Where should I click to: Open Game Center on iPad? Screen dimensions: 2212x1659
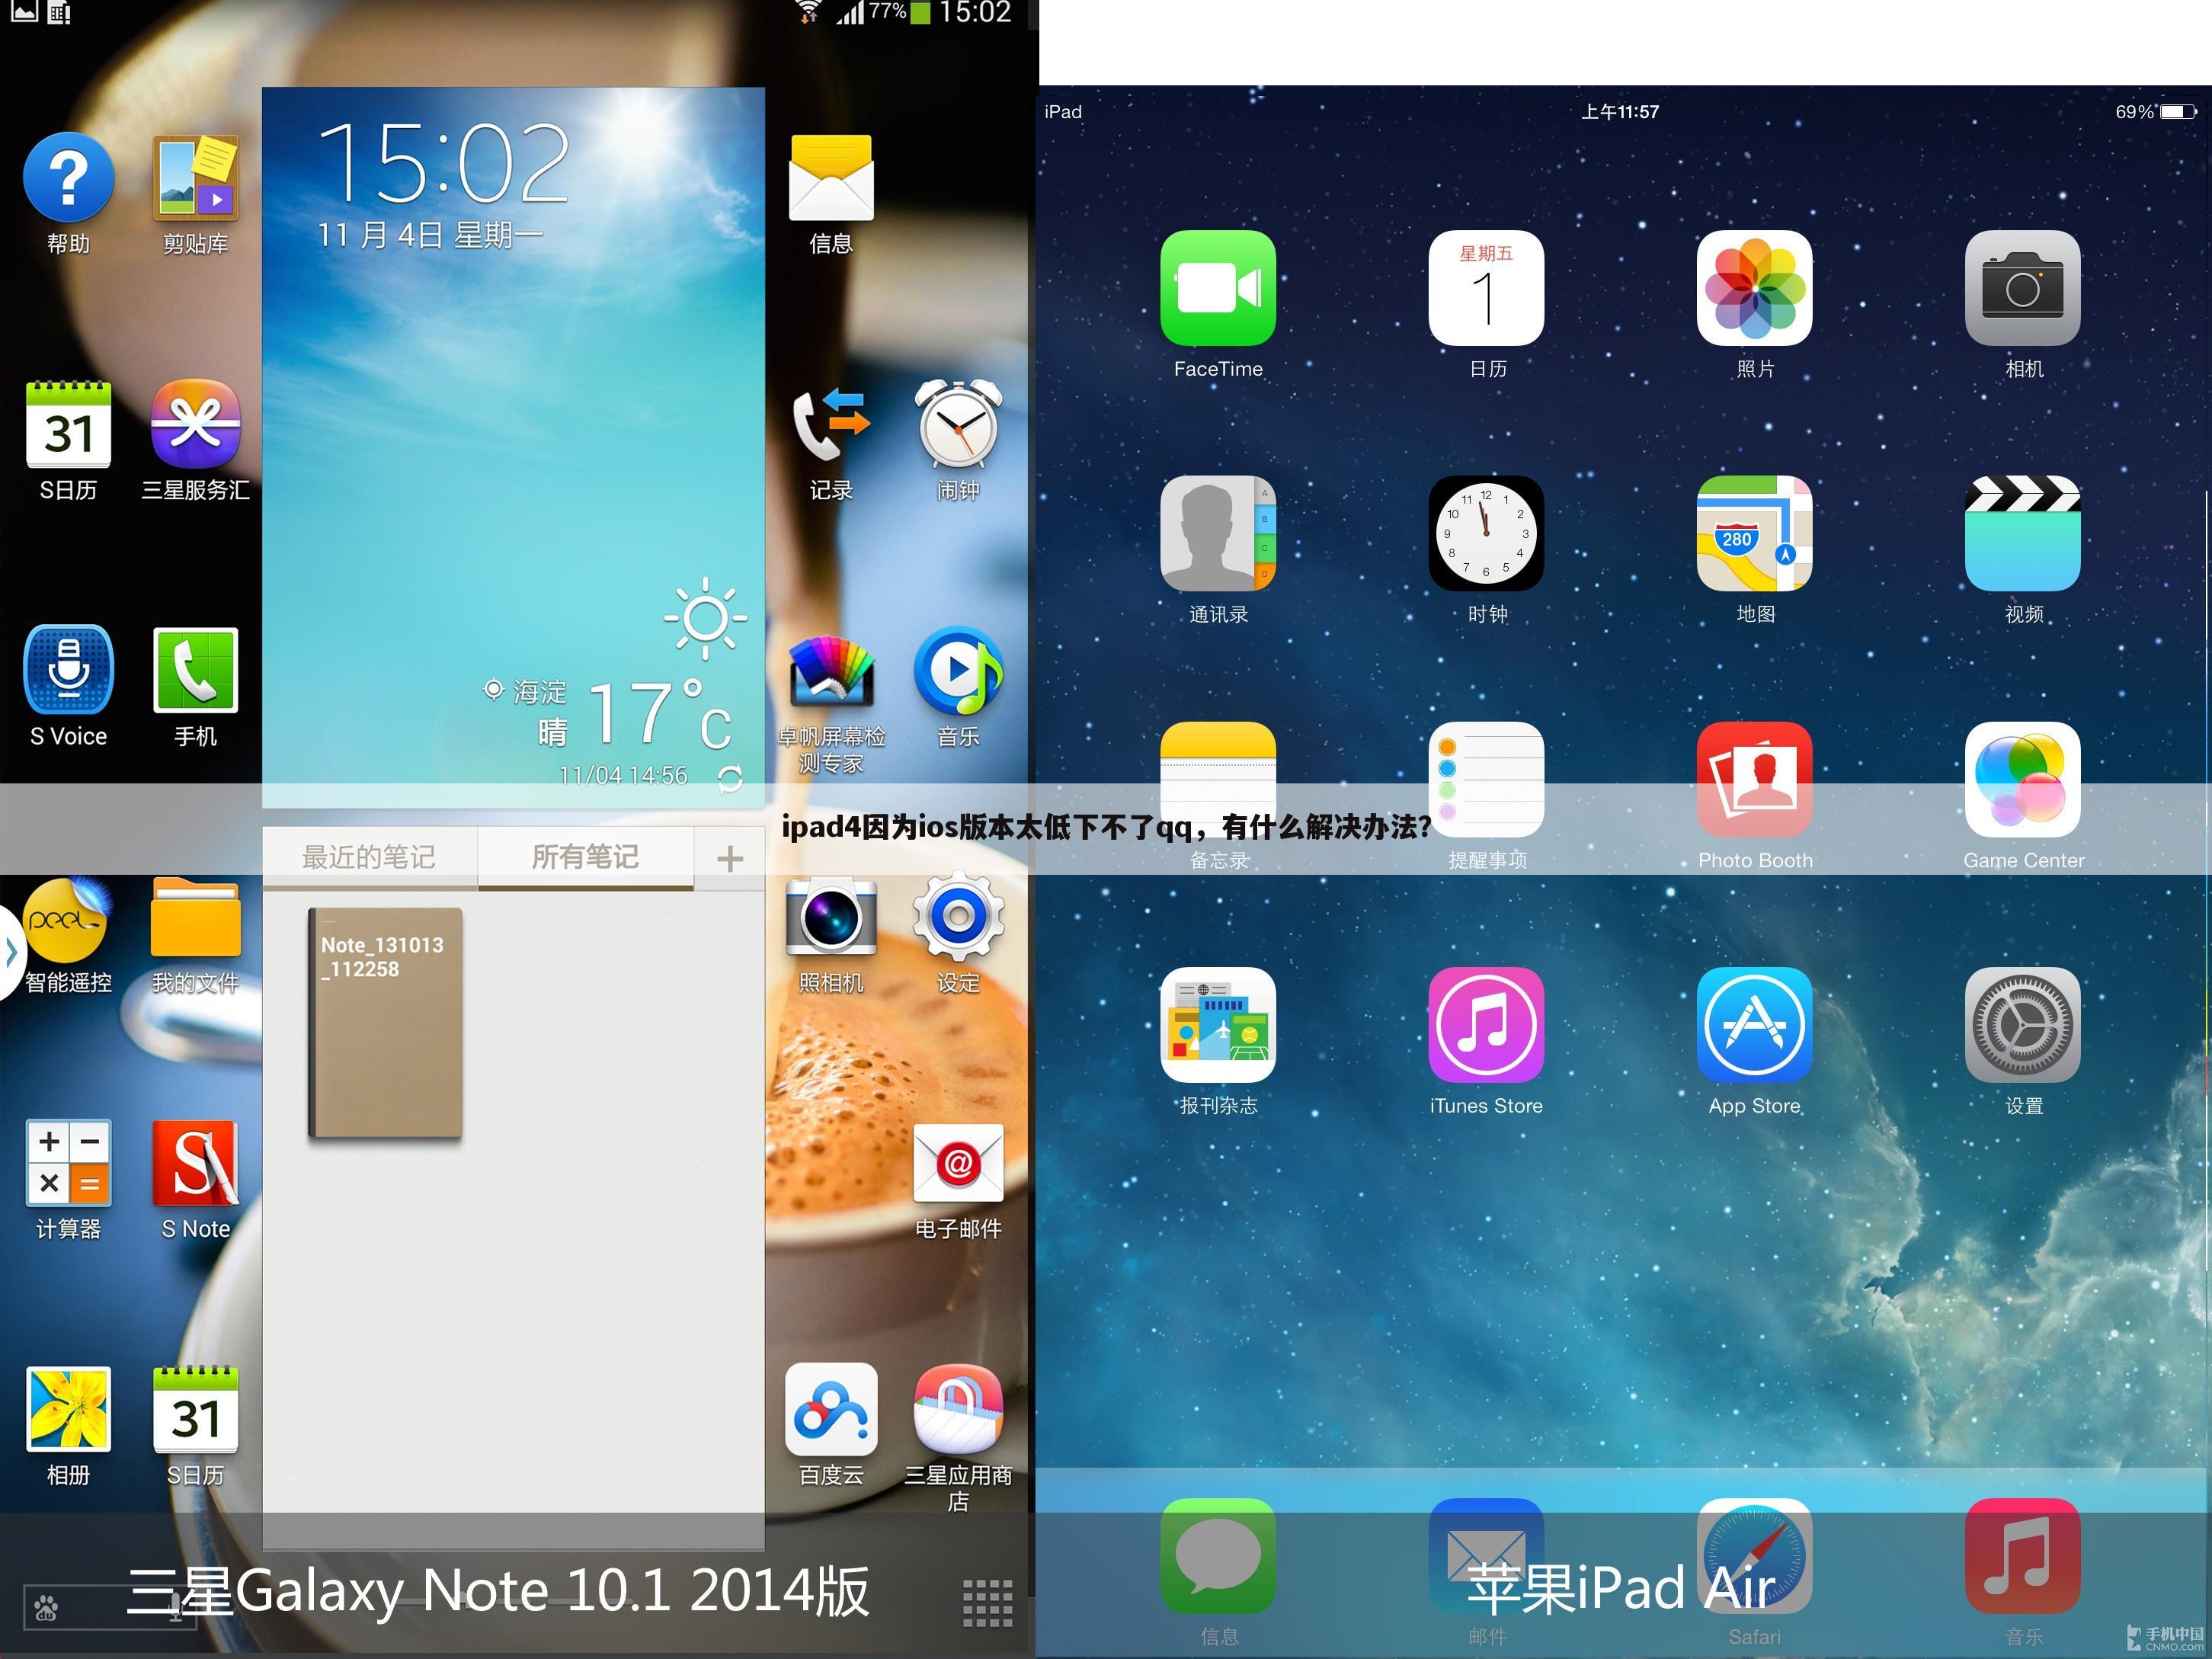[2022, 779]
